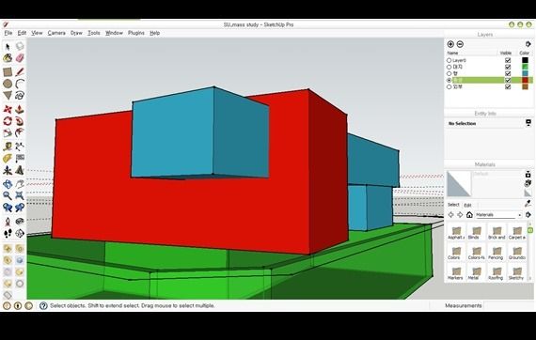The height and width of the screenshot is (340, 536).
Task: Select the Protractor tool
Action: pyautogui.click(x=8, y=159)
